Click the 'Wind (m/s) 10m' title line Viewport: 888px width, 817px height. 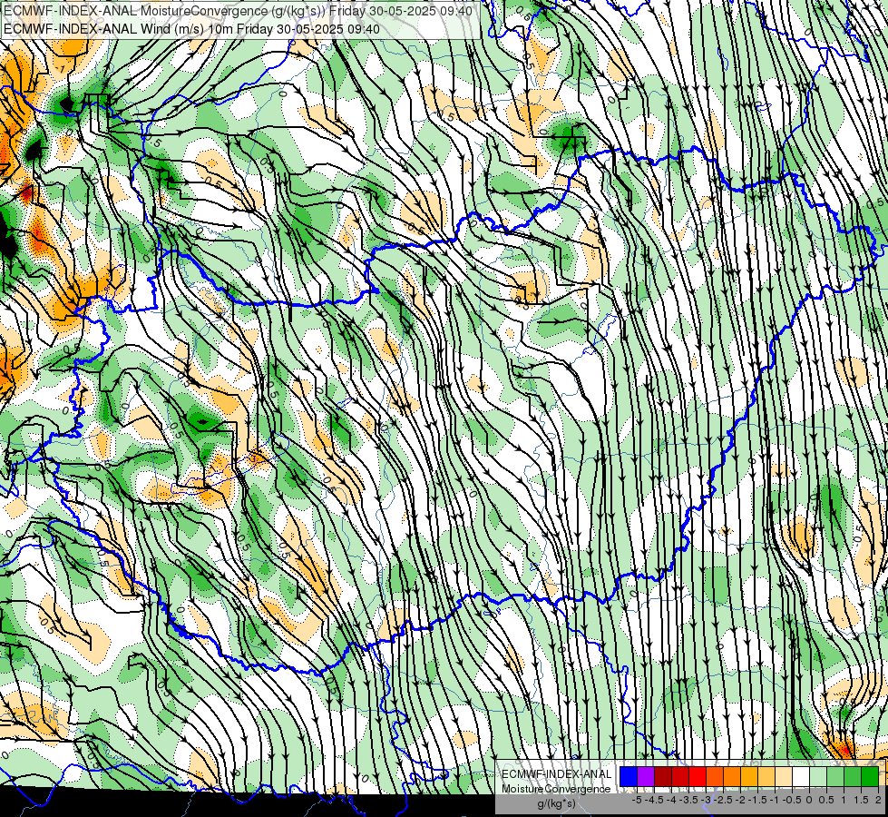pyautogui.click(x=191, y=28)
